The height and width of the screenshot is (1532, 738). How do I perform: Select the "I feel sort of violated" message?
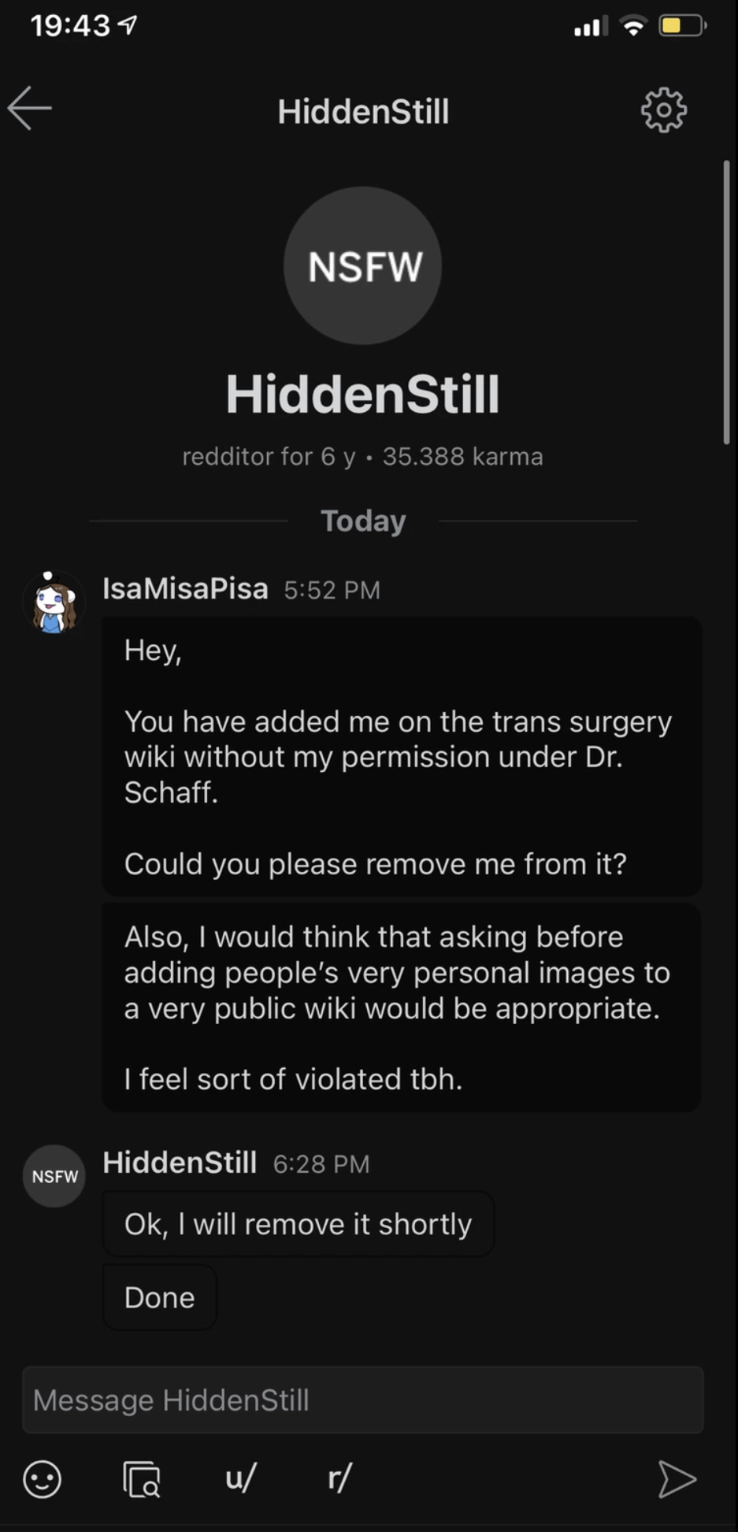click(x=402, y=1007)
